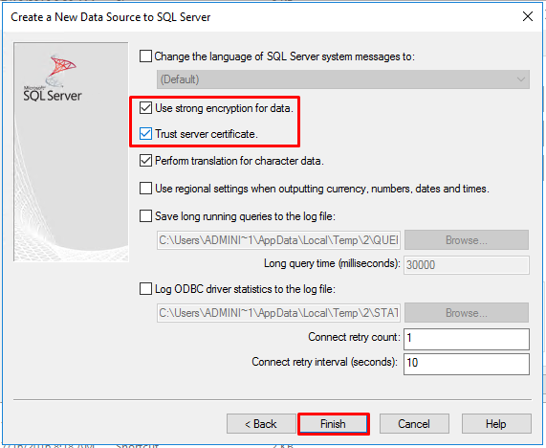Click the query log file path field
Screen dimensions: 546x448
[x=278, y=240]
